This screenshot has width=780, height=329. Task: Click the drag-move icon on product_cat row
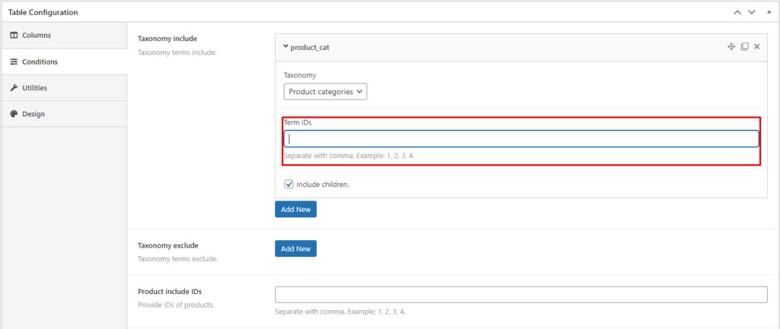click(731, 47)
